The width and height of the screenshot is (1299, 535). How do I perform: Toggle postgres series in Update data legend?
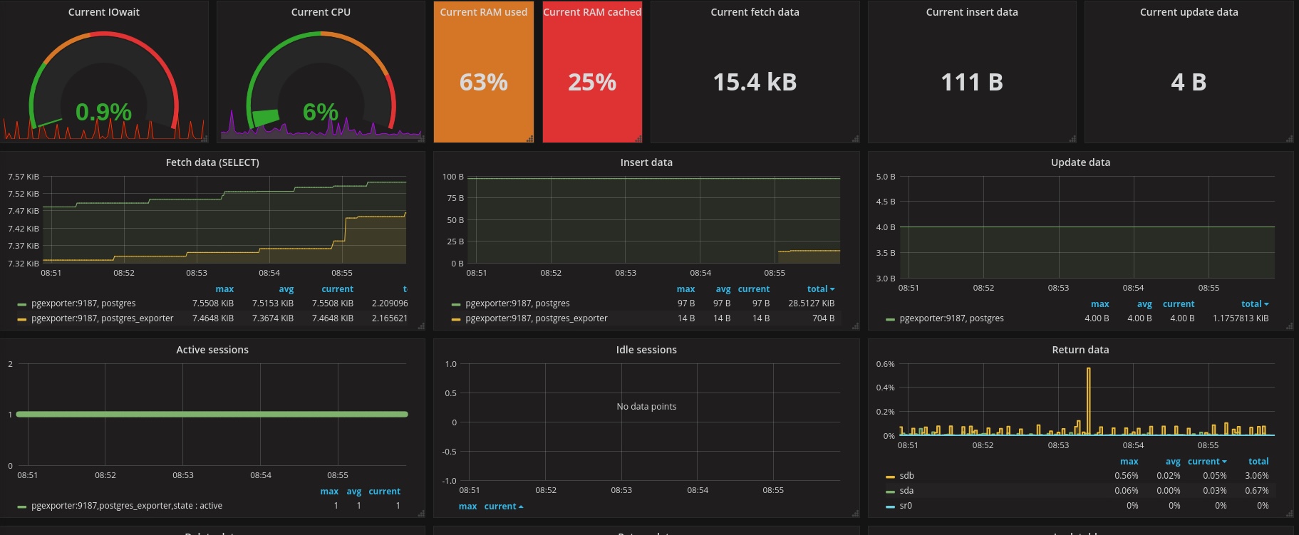coord(951,318)
